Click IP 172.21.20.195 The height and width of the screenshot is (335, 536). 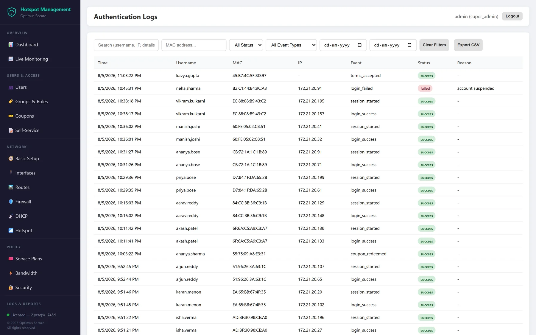pyautogui.click(x=311, y=101)
